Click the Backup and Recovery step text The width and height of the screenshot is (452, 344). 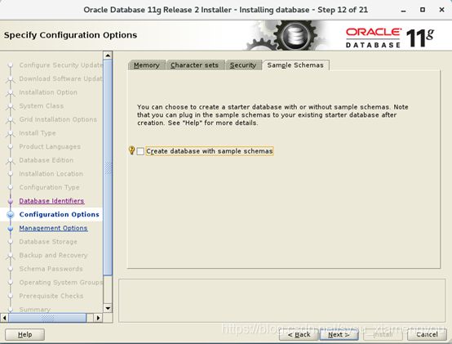(x=53, y=255)
